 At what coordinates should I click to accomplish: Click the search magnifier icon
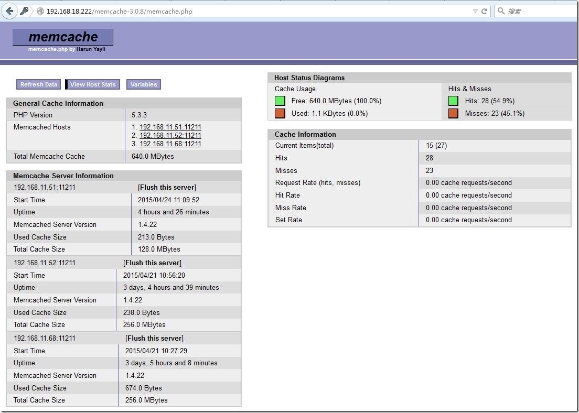[501, 11]
